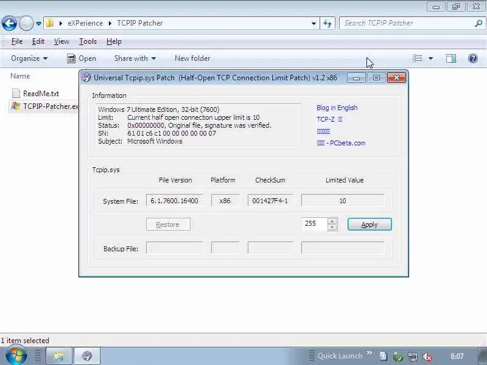Open the Blog in English link
487x365 pixels.
337,108
